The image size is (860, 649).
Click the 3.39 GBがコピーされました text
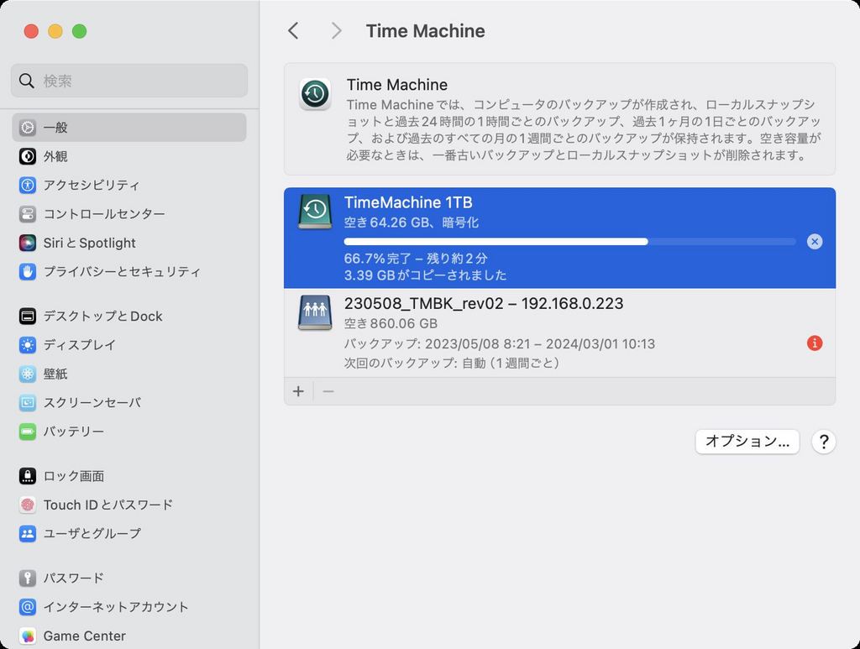(x=425, y=275)
